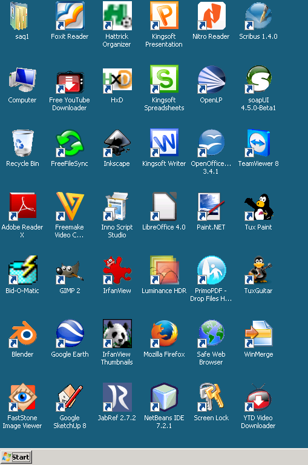Select the Computer desktop icon

click(22, 79)
